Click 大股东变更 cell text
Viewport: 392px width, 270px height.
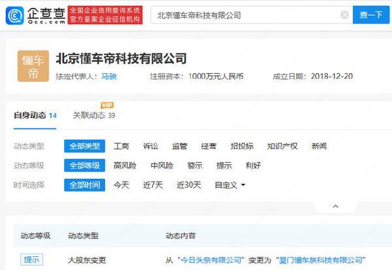pyautogui.click(x=87, y=260)
